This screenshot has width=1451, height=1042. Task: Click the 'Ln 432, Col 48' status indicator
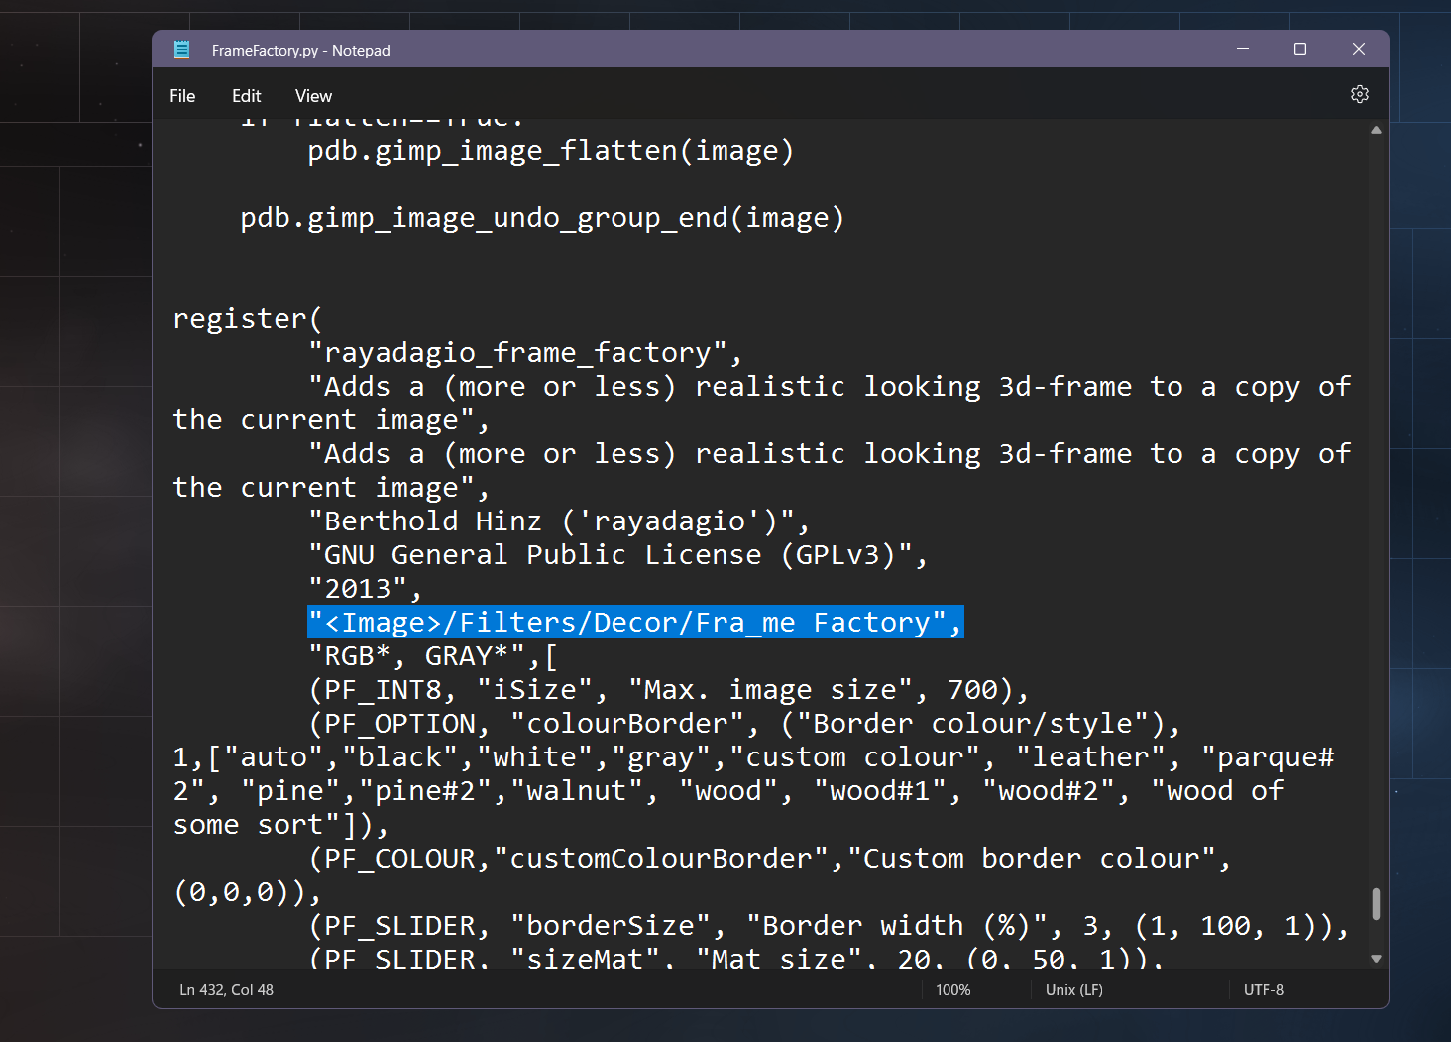(226, 989)
